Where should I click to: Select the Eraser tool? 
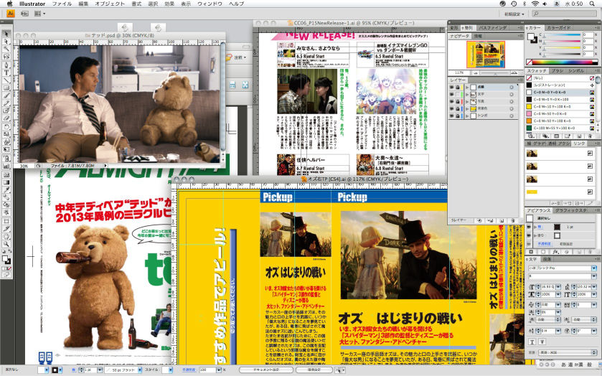click(x=6, y=118)
